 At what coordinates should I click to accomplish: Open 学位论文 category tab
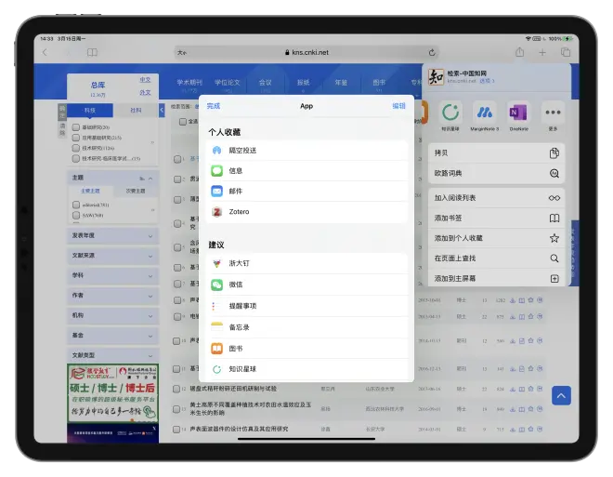[x=228, y=83]
